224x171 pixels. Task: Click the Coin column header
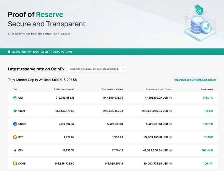(x=15, y=89)
